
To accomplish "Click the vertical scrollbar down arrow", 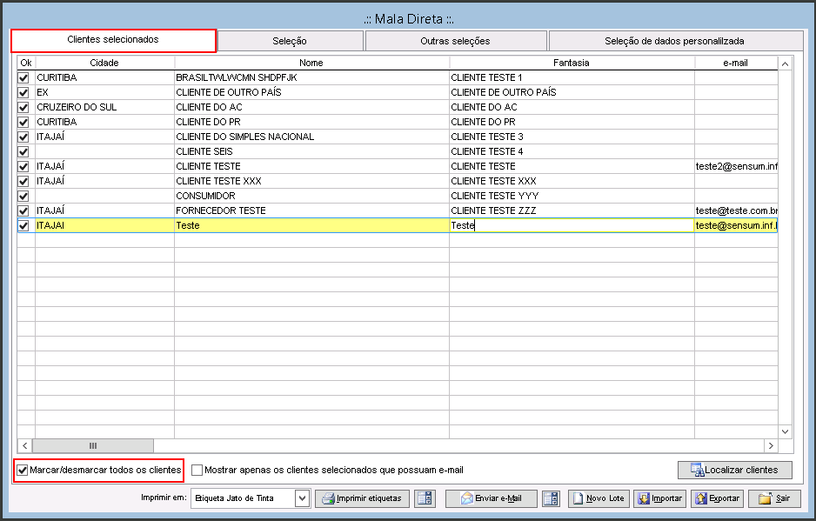I will [x=786, y=431].
